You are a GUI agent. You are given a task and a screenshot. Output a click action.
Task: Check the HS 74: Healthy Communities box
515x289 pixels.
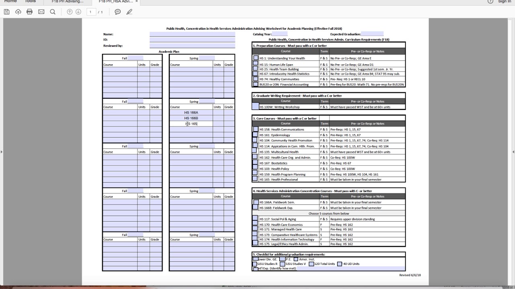pos(255,79)
